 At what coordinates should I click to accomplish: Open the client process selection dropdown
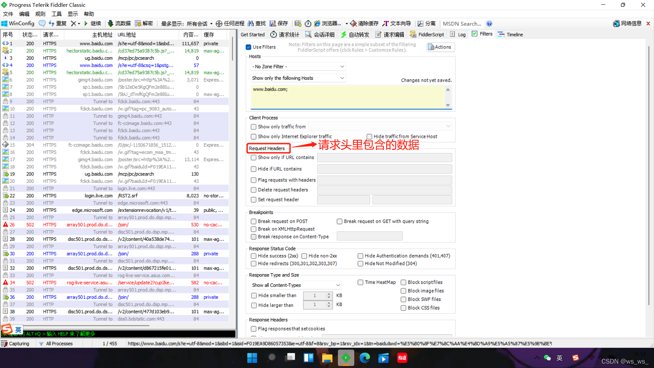coord(380,126)
